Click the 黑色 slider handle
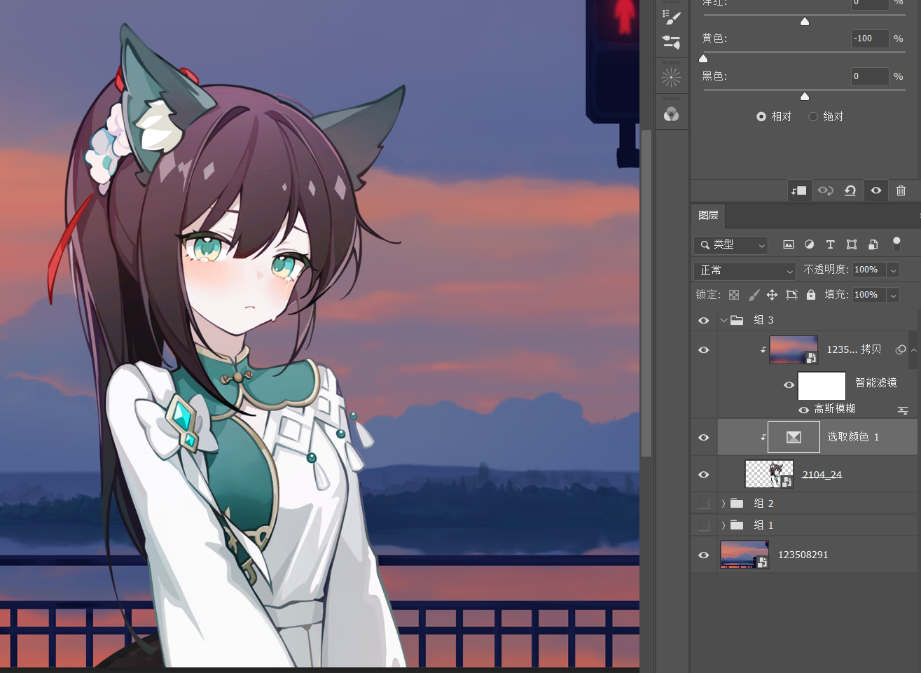 805,96
